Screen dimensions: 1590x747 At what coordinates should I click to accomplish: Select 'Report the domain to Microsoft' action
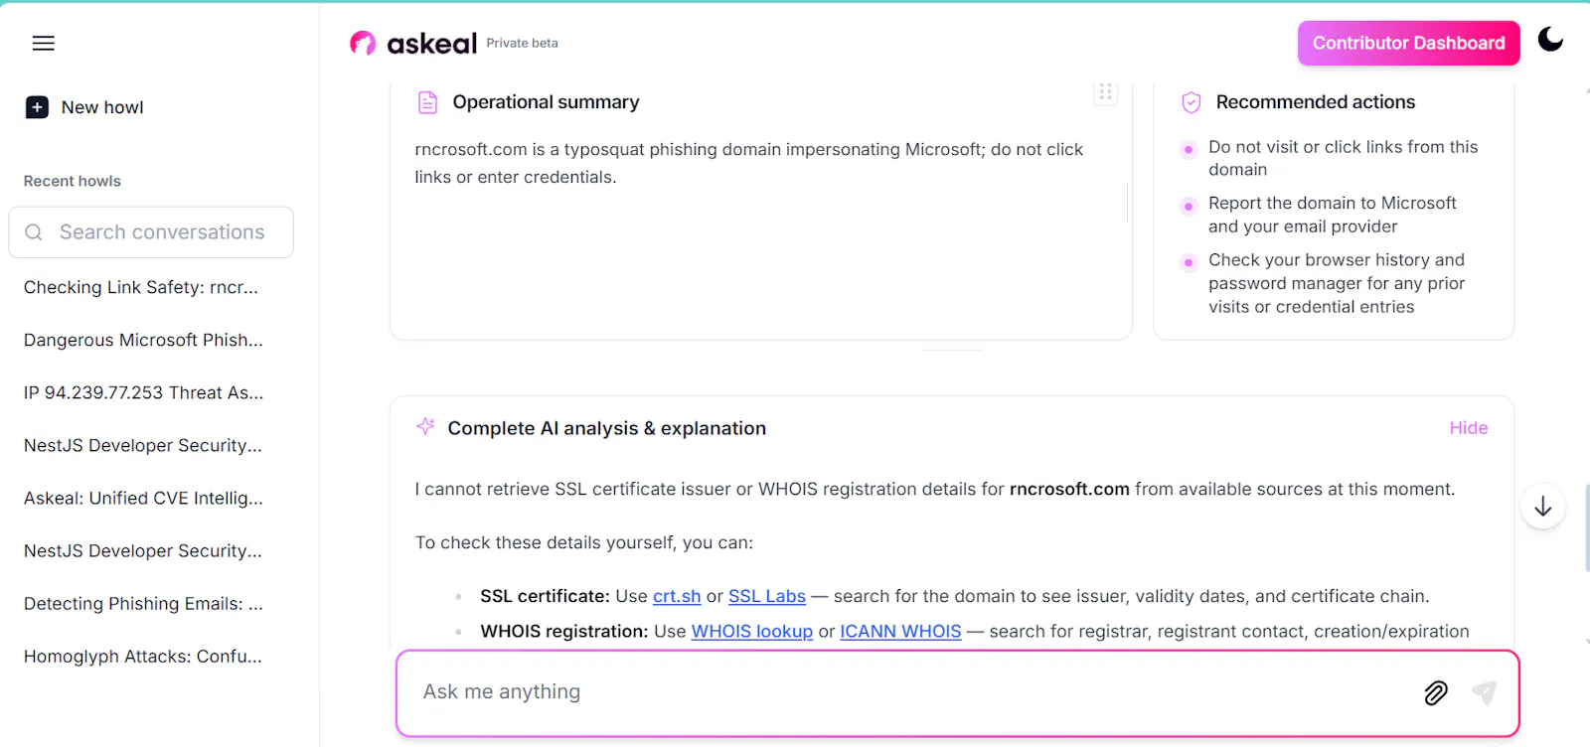(x=1332, y=215)
